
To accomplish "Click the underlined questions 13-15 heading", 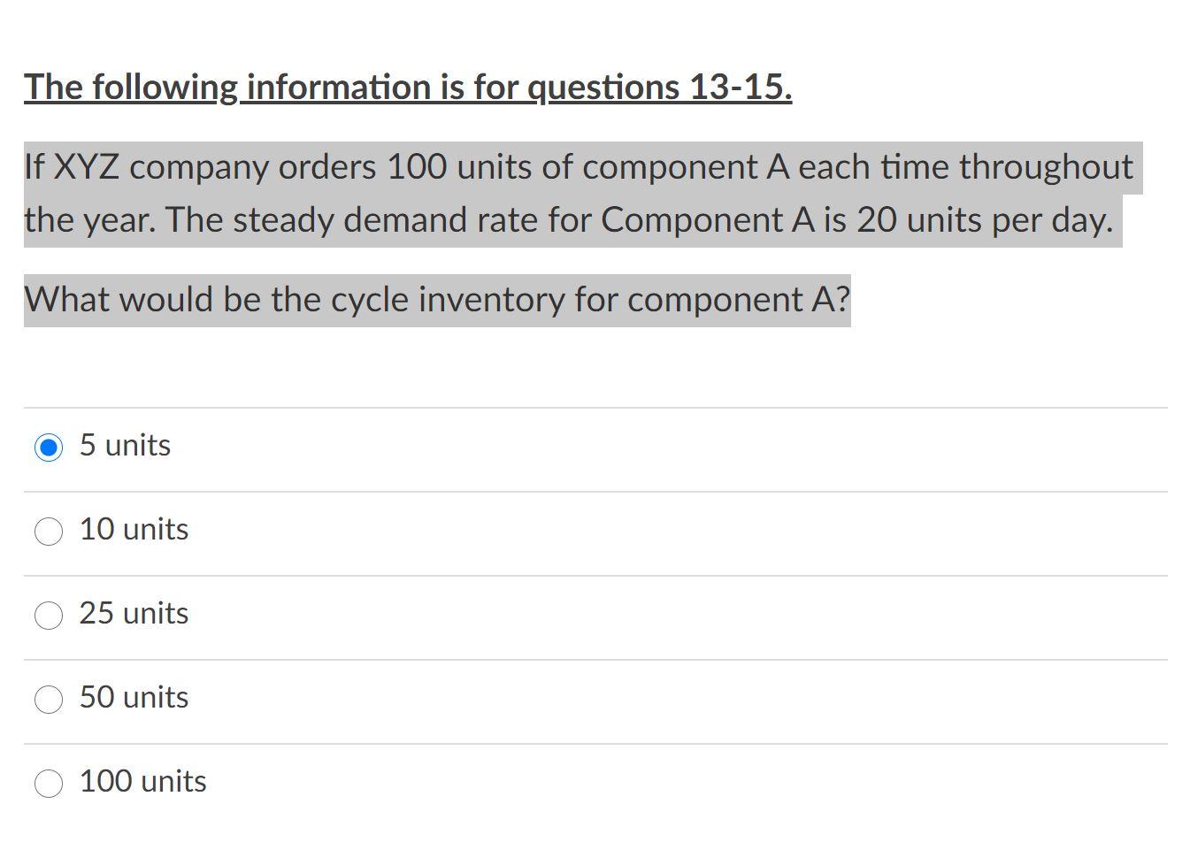I will pos(407,87).
